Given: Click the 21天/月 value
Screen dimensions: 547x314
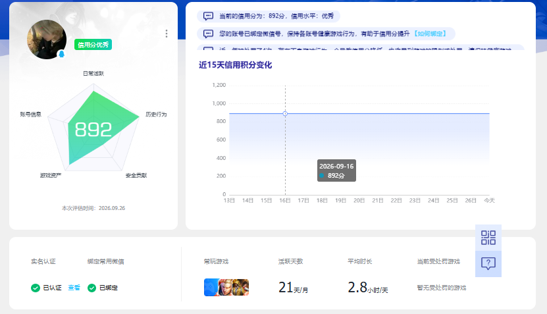Looking at the screenshot, I should [293, 288].
